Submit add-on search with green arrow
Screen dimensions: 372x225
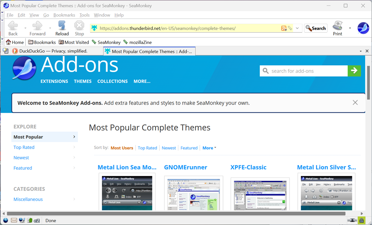coord(354,71)
